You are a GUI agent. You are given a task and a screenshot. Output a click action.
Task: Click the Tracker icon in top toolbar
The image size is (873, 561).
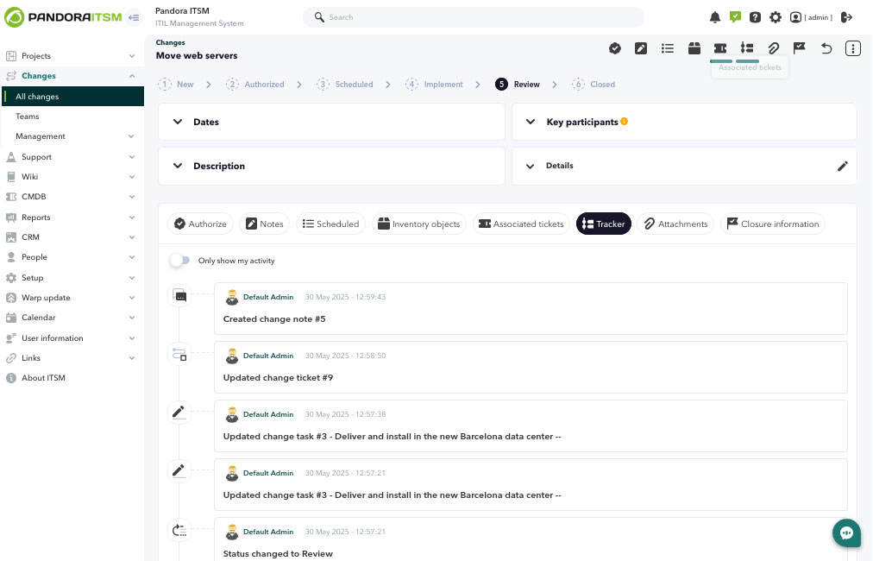(x=746, y=48)
